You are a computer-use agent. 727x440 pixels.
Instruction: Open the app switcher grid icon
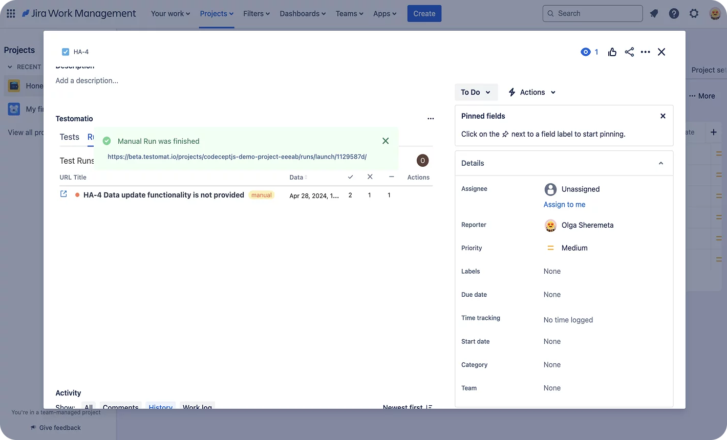point(11,14)
